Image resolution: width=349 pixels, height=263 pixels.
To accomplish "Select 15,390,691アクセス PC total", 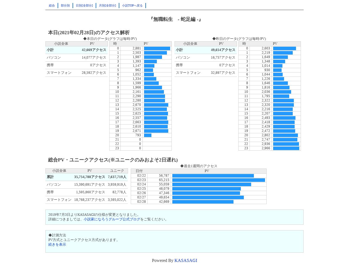I will tap(90, 185).
